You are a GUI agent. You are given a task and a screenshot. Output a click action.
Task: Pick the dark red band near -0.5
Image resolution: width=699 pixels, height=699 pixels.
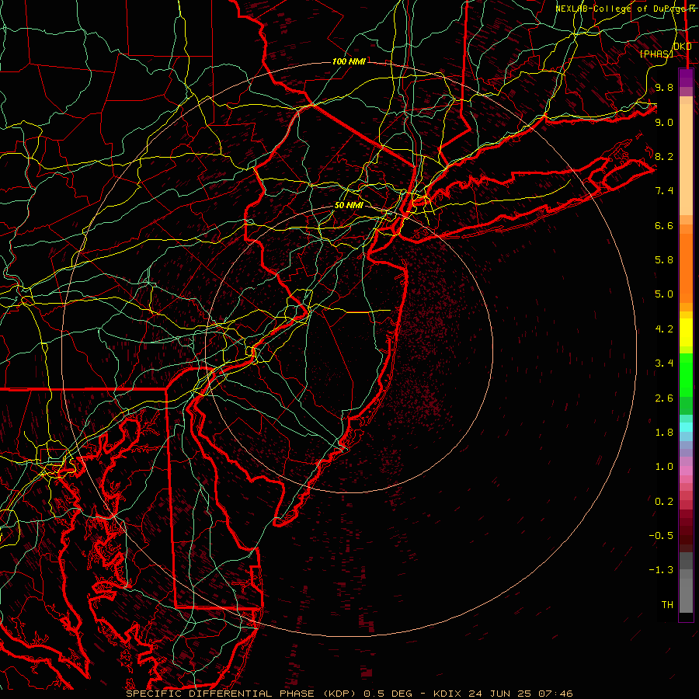click(686, 535)
